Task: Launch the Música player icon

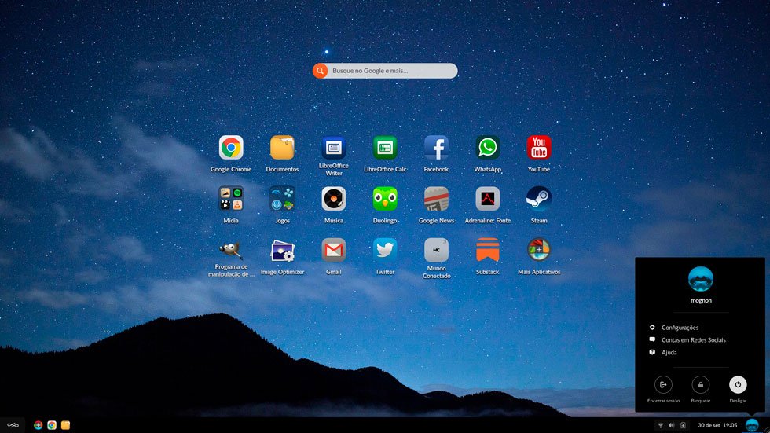Action: tap(333, 199)
